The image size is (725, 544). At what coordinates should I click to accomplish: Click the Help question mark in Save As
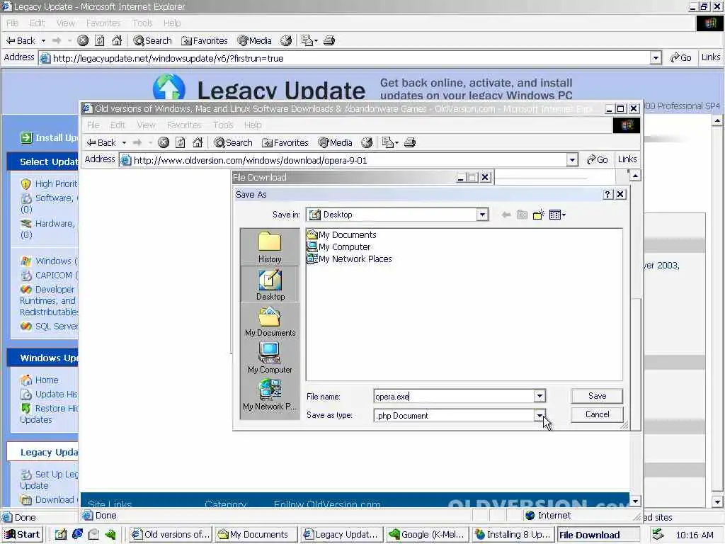(608, 194)
